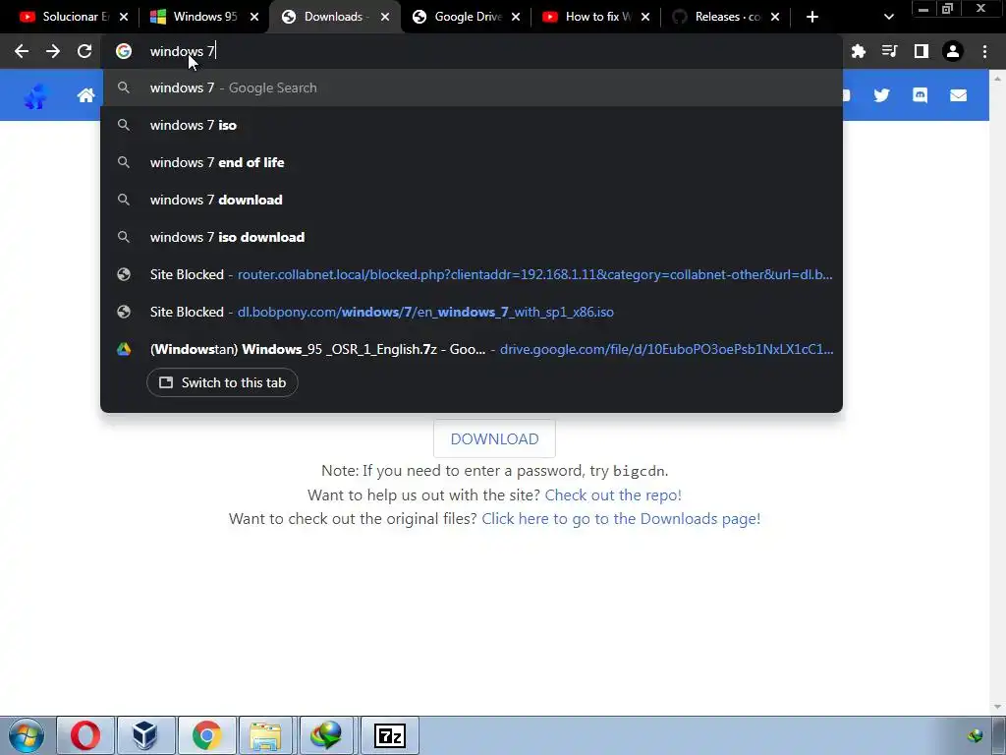The image size is (1006, 755).
Task: Close the Windows 95 tab
Action: point(254,17)
